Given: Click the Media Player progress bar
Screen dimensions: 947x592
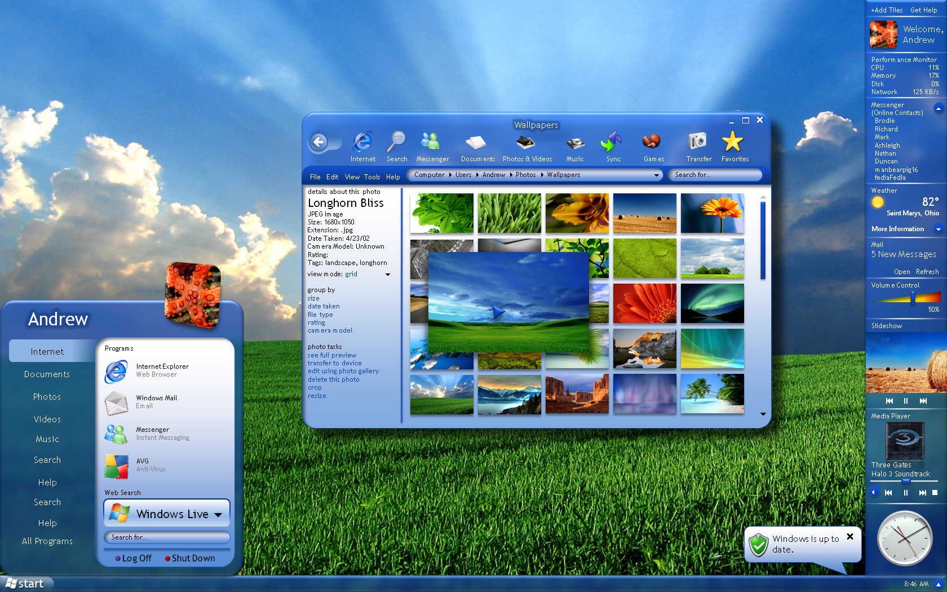Looking at the screenshot, I should coord(905,481).
